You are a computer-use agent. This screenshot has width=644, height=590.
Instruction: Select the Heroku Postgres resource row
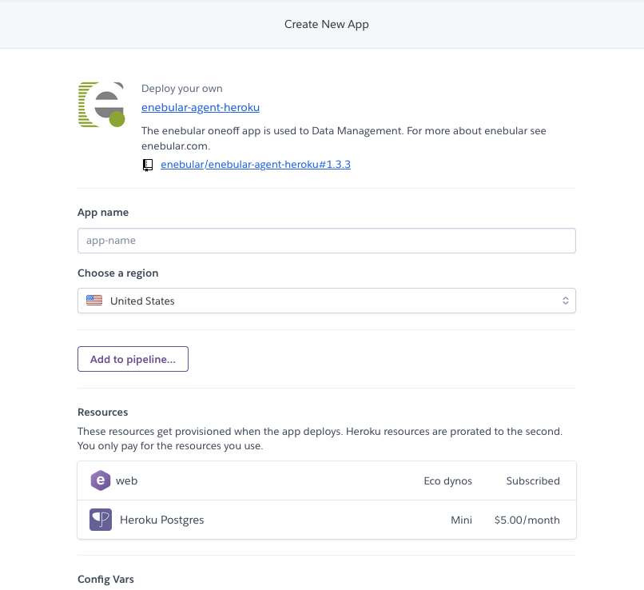(x=327, y=520)
